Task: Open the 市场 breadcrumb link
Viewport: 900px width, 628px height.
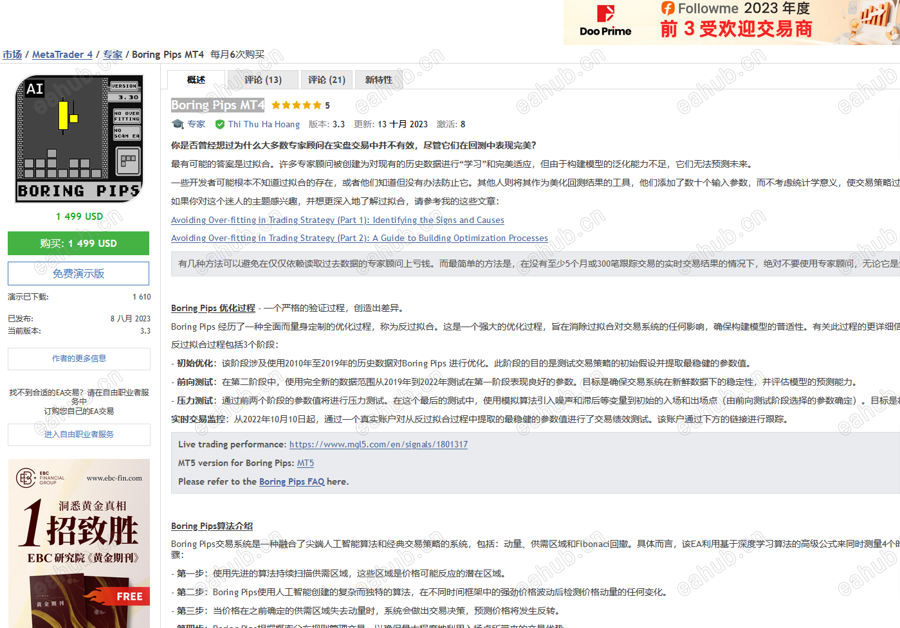Action: pyautogui.click(x=12, y=55)
